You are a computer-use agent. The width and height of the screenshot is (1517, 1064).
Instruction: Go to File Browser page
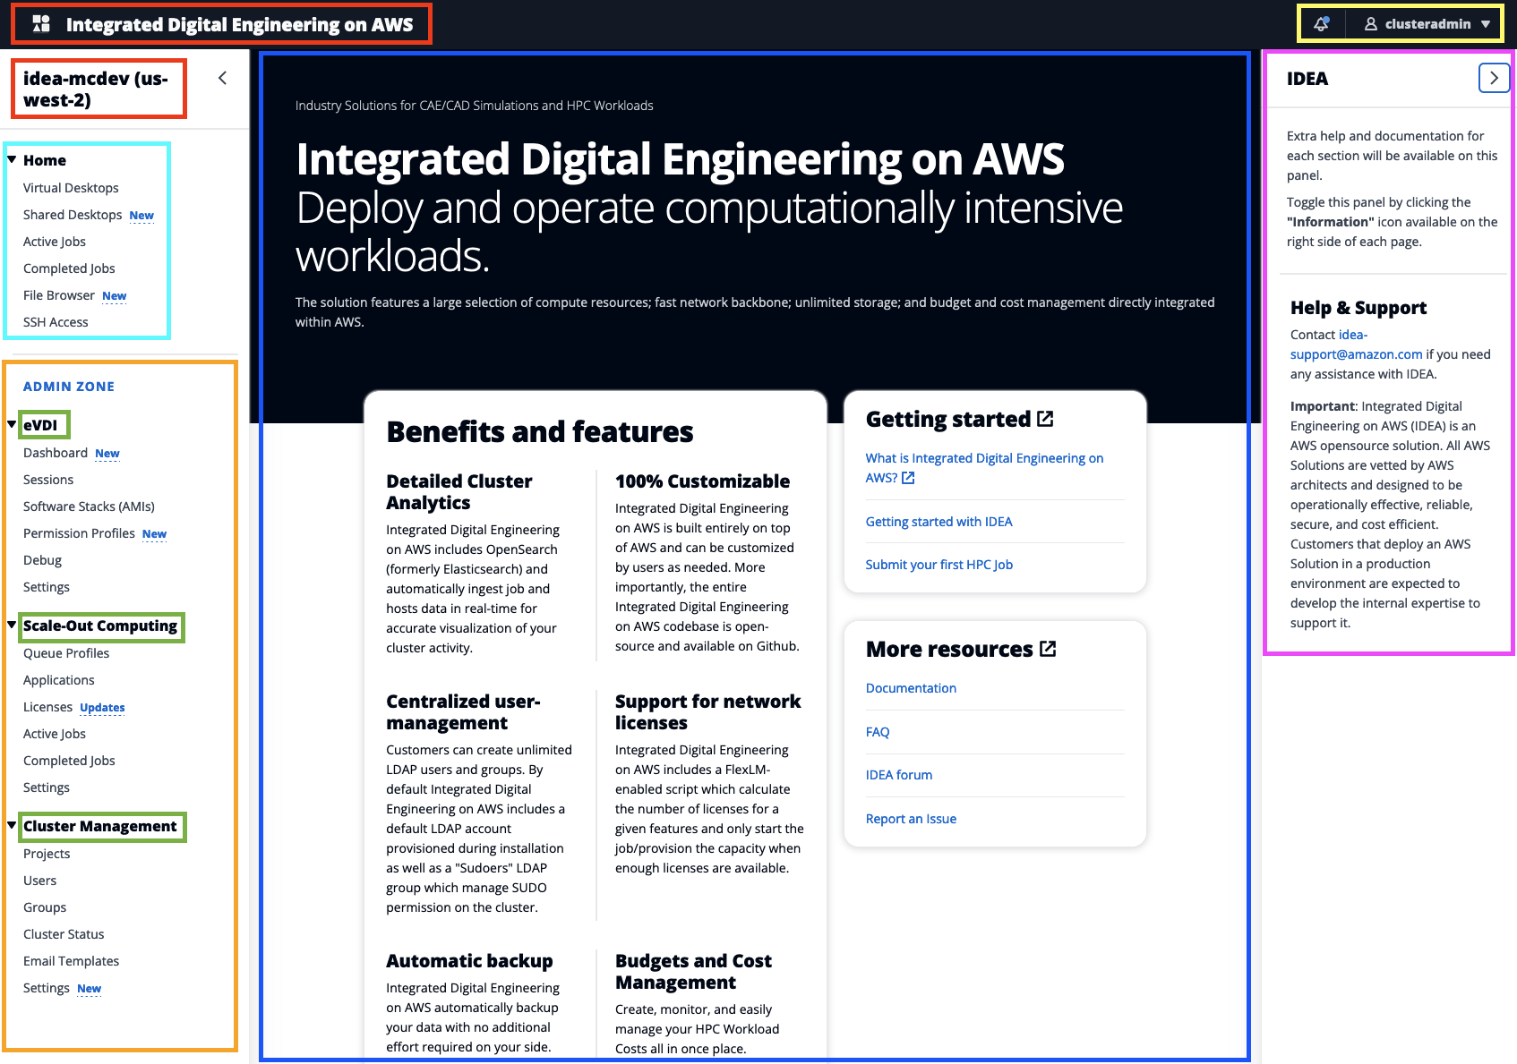[x=59, y=295]
